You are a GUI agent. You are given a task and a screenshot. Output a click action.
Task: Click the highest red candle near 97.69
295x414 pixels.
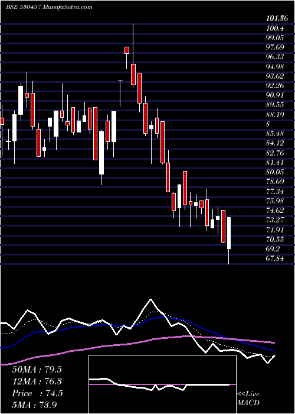tap(127, 50)
